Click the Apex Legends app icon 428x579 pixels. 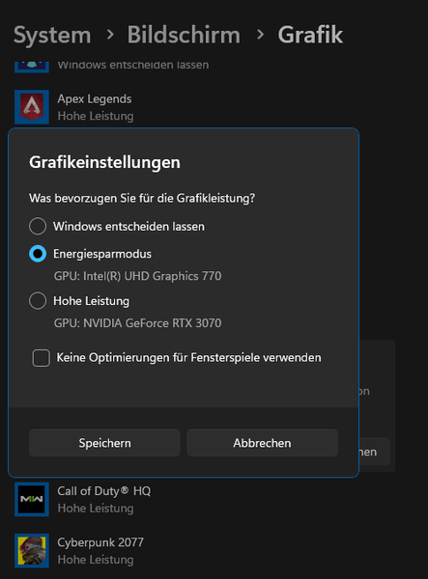32,107
